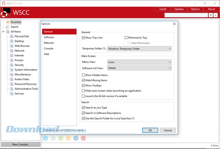Close the Options dialog with X
Screen dimensions: 220x149
coord(174,24)
